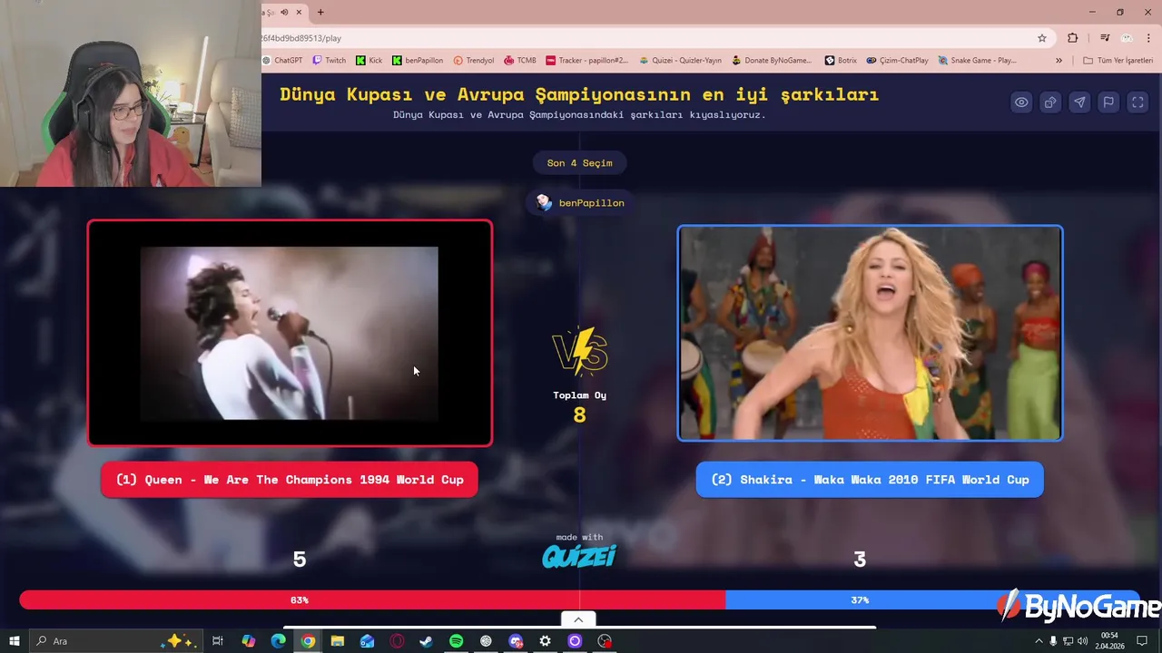Click the paper plane share icon
The image size is (1162, 653).
tap(1079, 102)
